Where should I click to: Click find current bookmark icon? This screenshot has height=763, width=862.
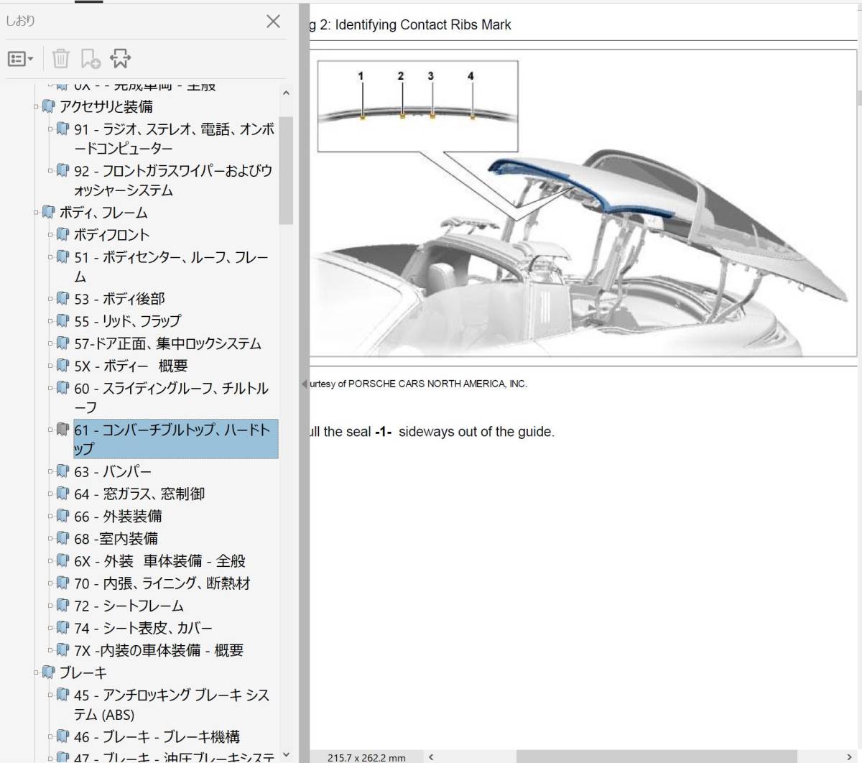120,59
